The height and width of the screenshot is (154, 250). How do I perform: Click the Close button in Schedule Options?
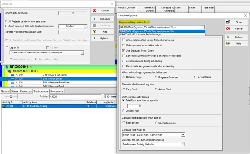[236, 22]
